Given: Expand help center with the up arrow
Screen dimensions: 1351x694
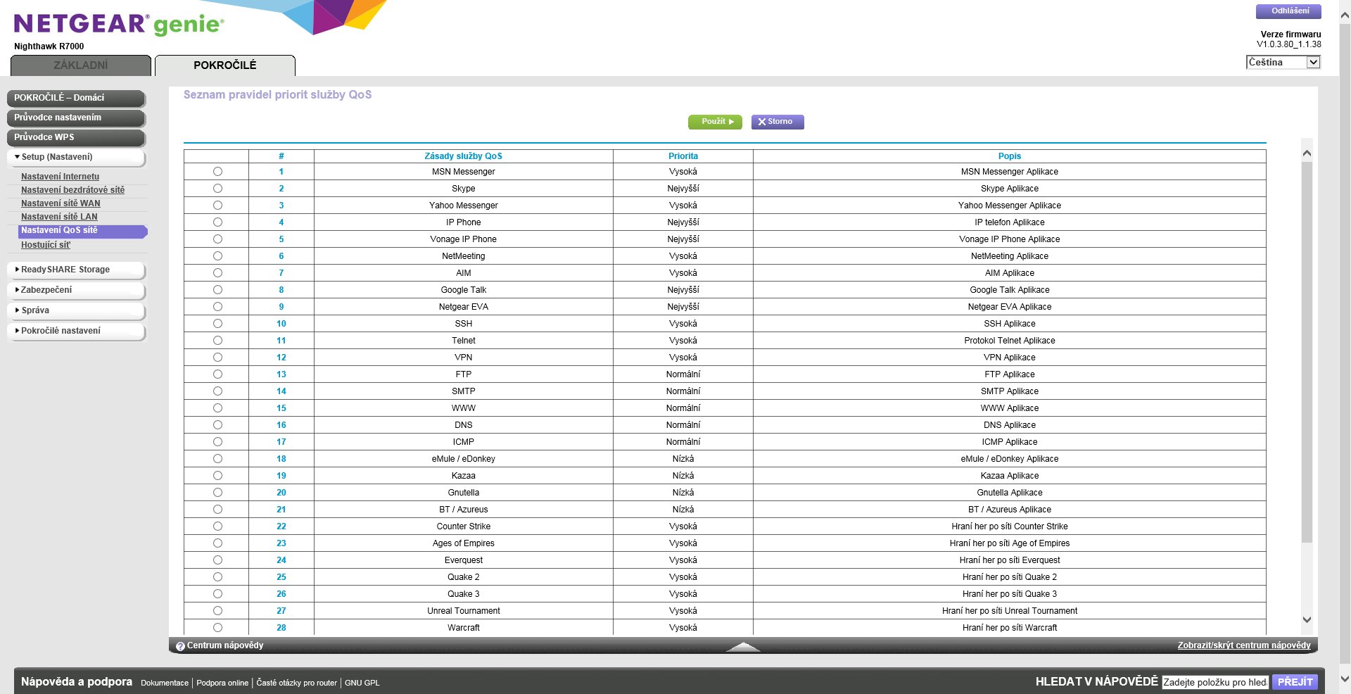Looking at the screenshot, I should (x=743, y=646).
